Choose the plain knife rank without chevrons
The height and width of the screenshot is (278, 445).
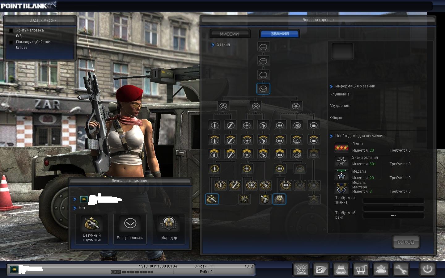coord(231,125)
